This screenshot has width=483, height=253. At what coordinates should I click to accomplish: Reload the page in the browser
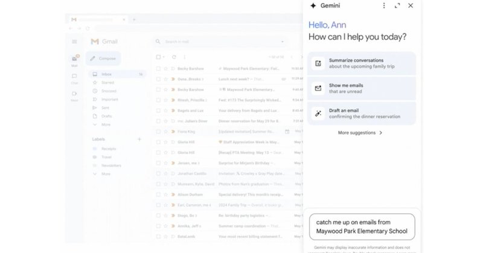pos(88,28)
